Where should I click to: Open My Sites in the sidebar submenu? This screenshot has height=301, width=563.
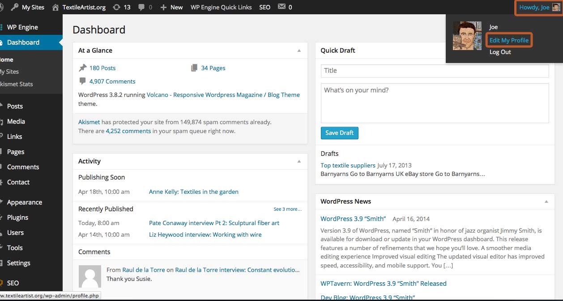9,71
